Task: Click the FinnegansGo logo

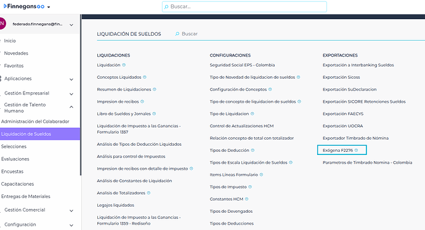Action: (x=24, y=7)
